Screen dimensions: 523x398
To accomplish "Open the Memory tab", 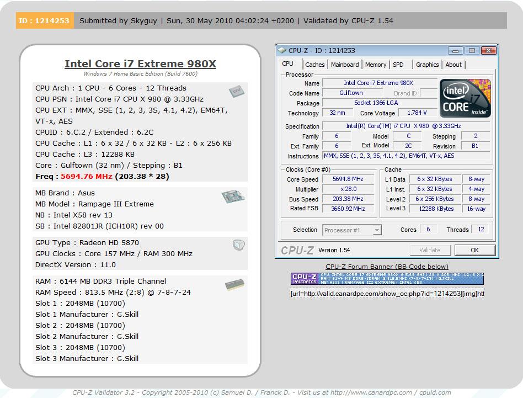I will [x=376, y=65].
